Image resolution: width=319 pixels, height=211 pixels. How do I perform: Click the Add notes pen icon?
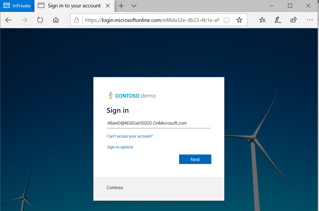(278, 20)
